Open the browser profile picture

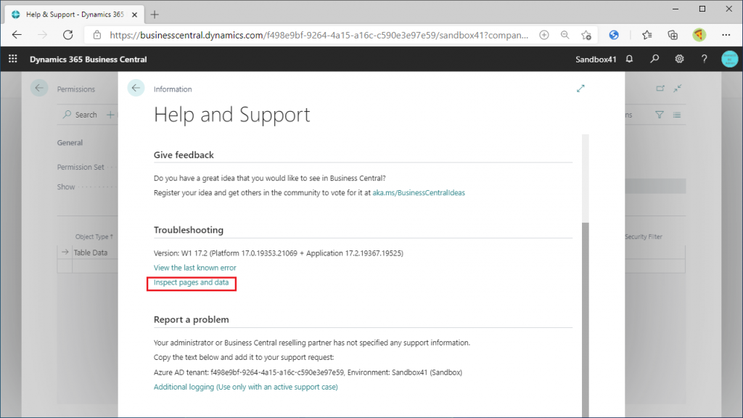point(699,35)
